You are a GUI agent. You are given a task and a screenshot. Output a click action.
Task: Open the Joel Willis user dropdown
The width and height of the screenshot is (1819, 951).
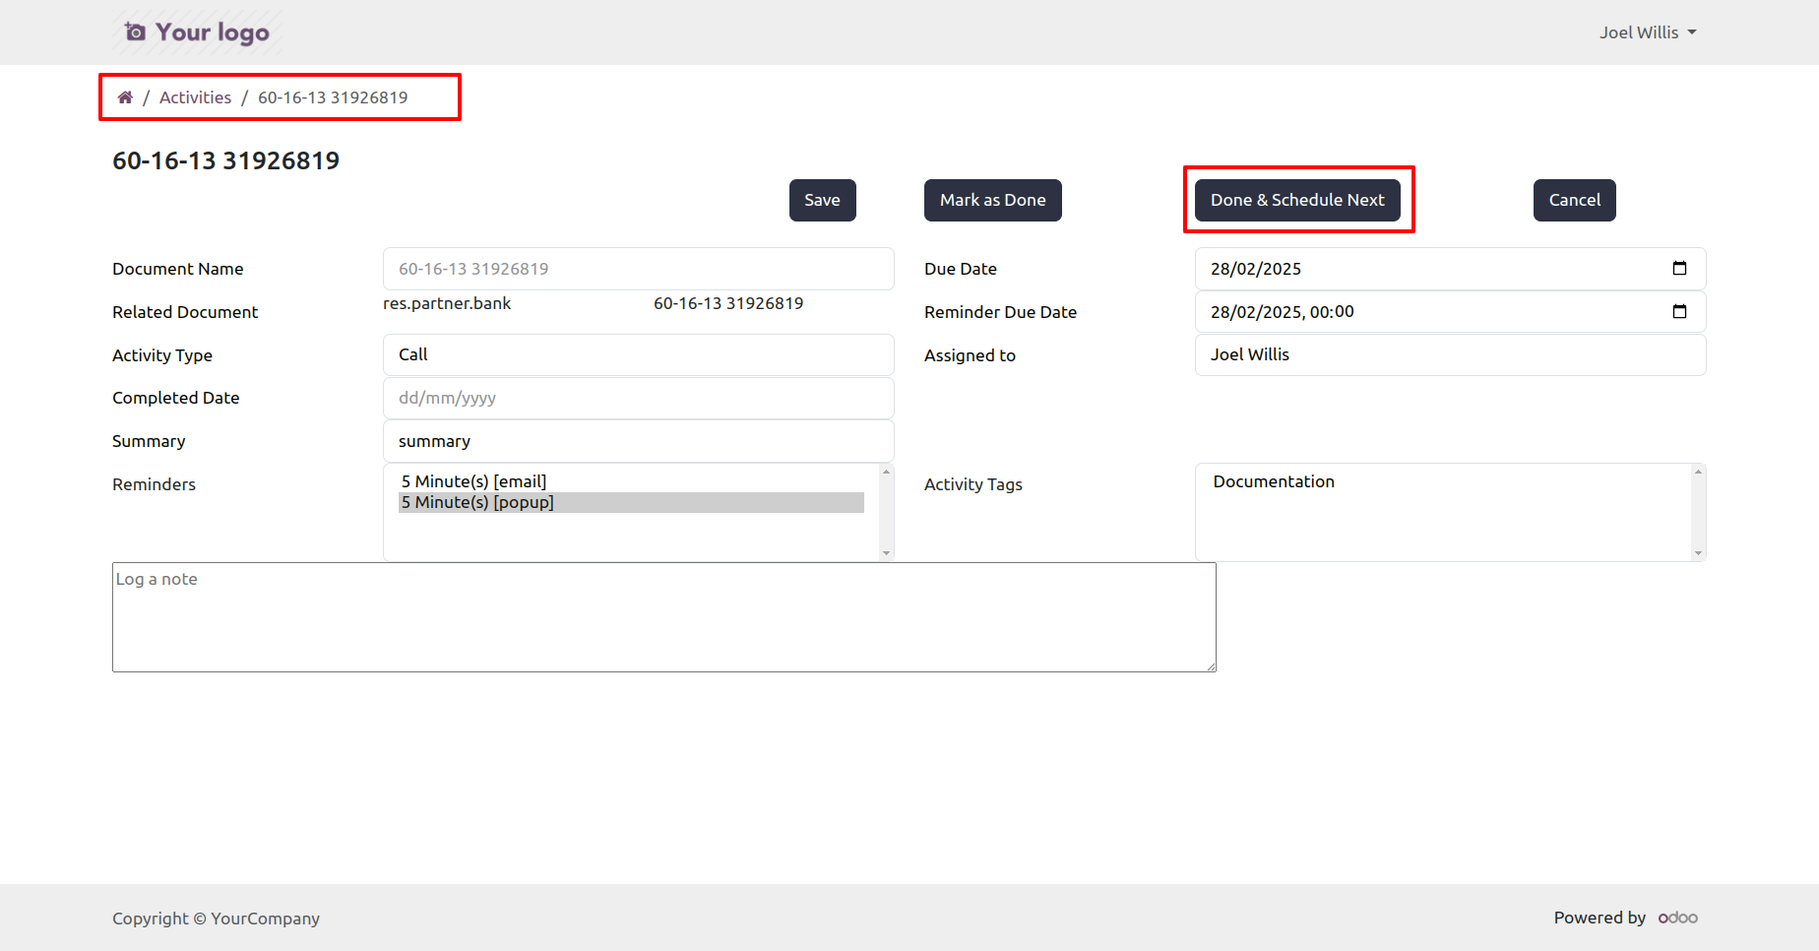pyautogui.click(x=1648, y=32)
